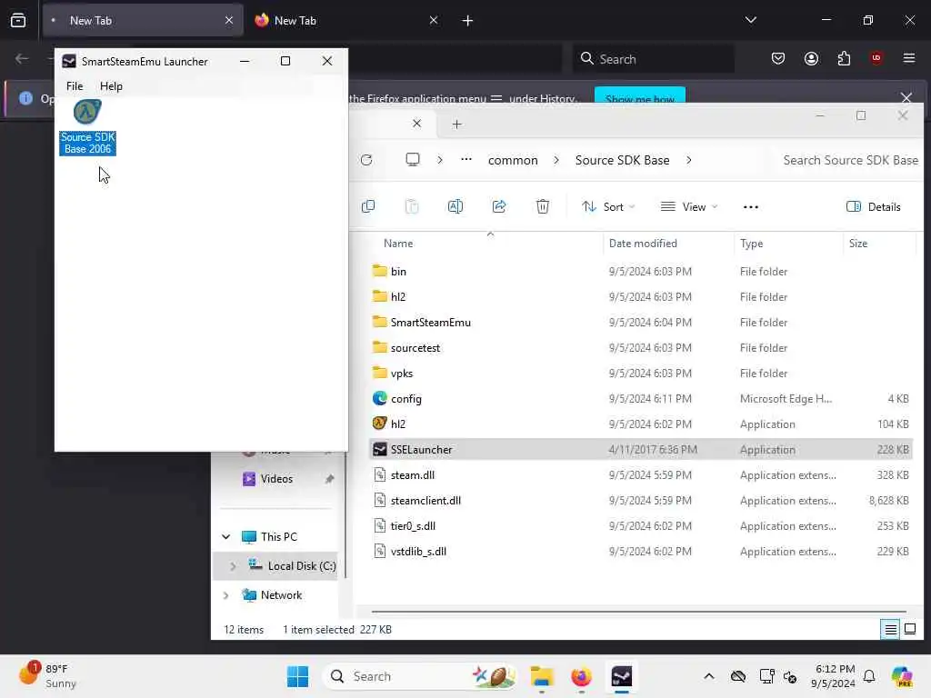Switch to first New Tab in Firefox

click(x=143, y=21)
